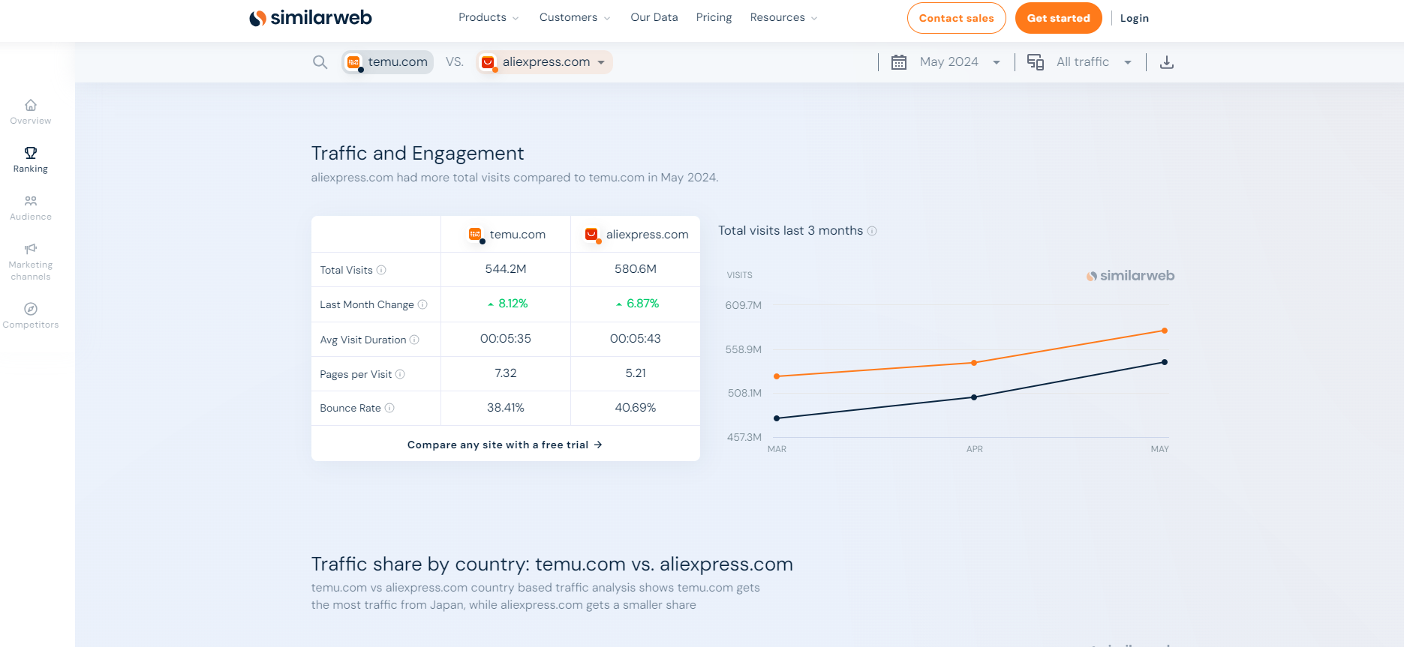Viewport: 1404px width, 647px height.
Task: Click the devices icon beside All traffic
Action: (1036, 62)
